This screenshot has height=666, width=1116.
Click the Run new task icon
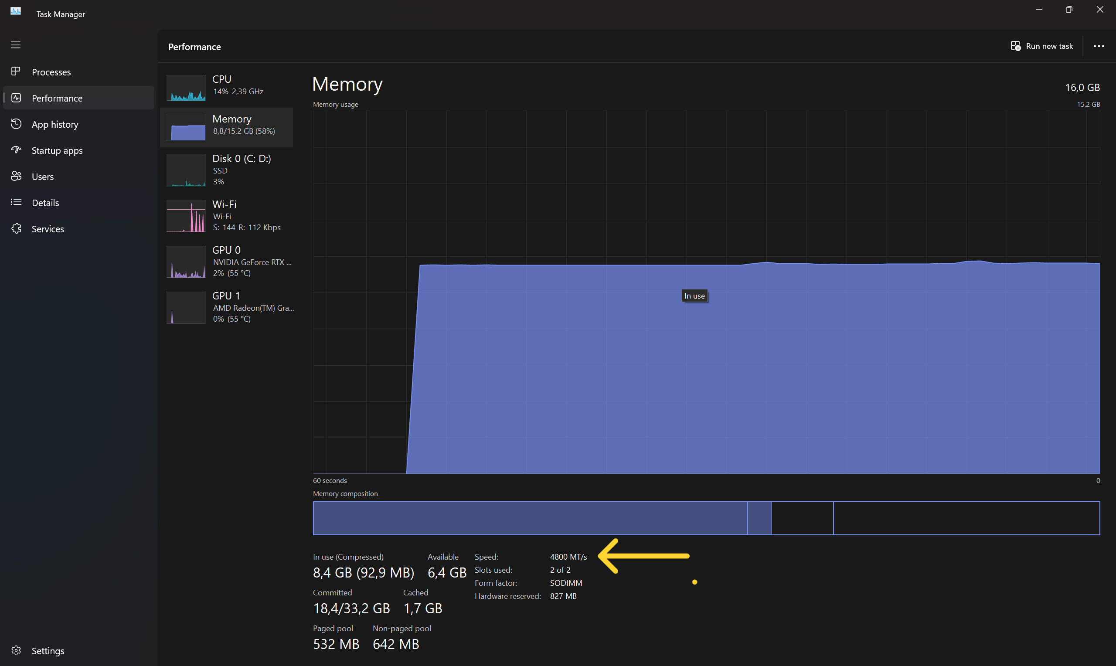pyautogui.click(x=1016, y=46)
